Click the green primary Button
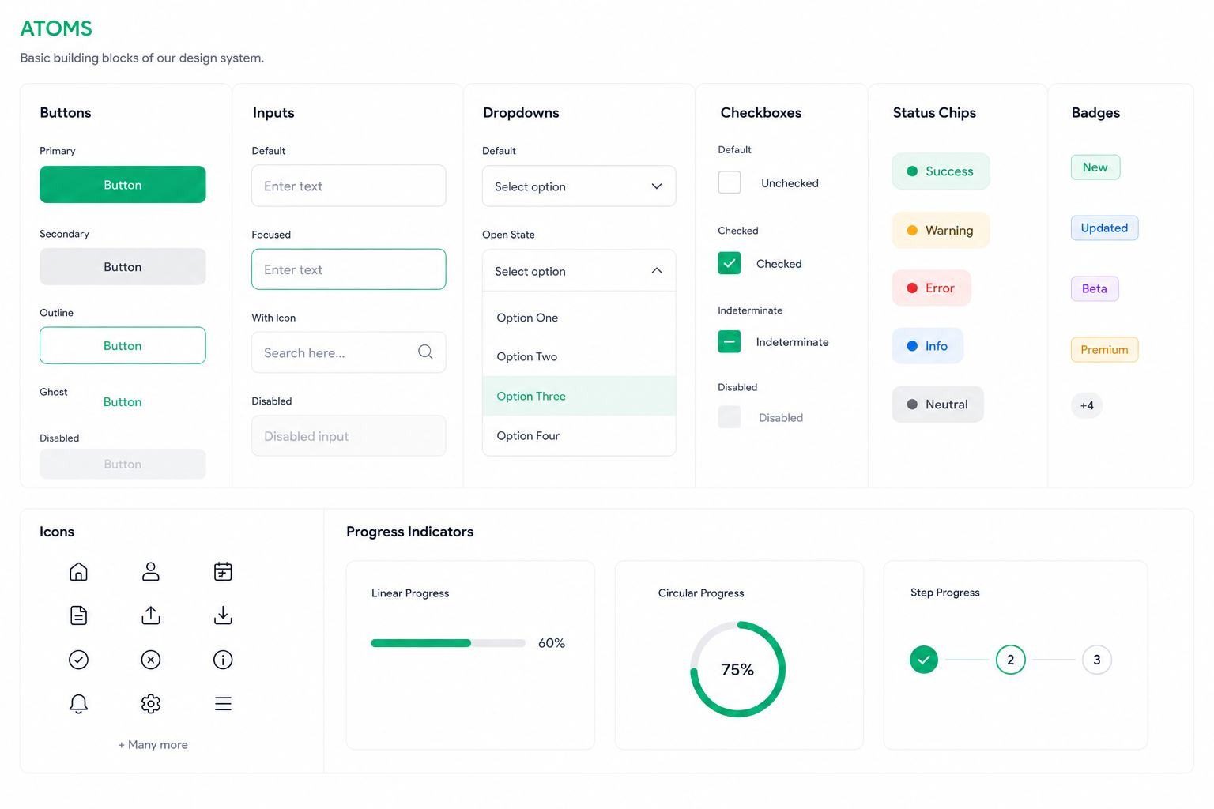This screenshot has width=1214, height=809. (x=123, y=185)
